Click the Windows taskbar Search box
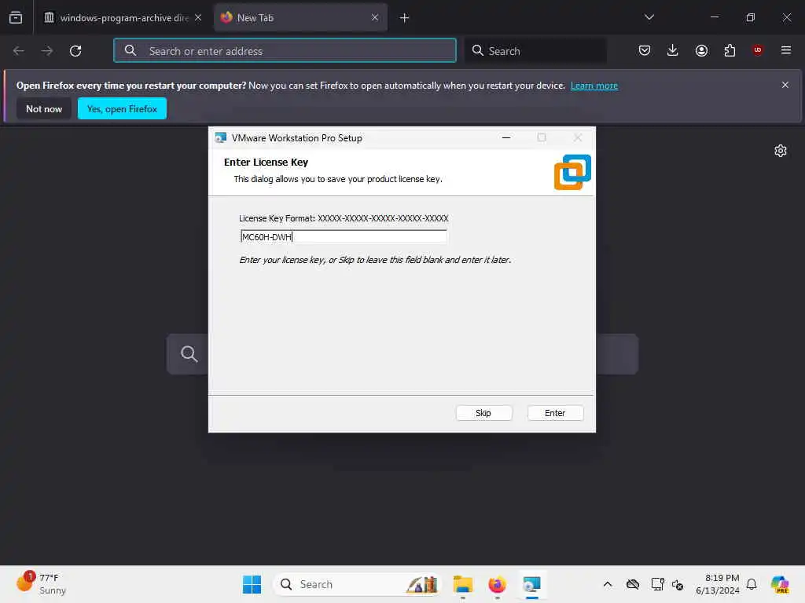 tap(358, 584)
